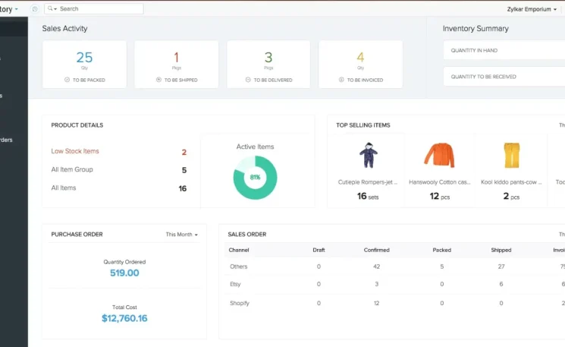Viewport: 565px width, 347px height.
Task: Open the orange Hanswooly Cotton cardigan image
Action: (x=439, y=155)
